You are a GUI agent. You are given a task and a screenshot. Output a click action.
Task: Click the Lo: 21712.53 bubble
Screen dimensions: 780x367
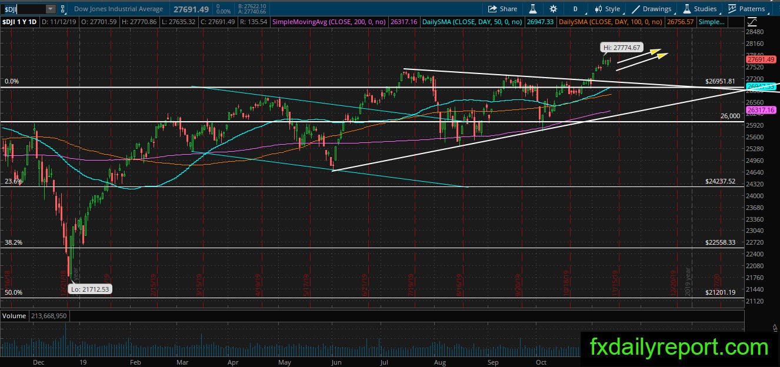pos(90,289)
